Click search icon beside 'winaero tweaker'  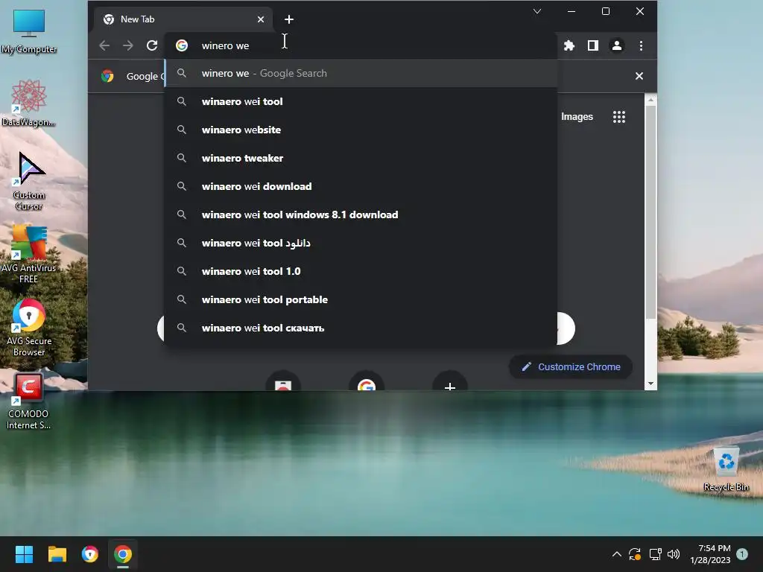pos(182,158)
